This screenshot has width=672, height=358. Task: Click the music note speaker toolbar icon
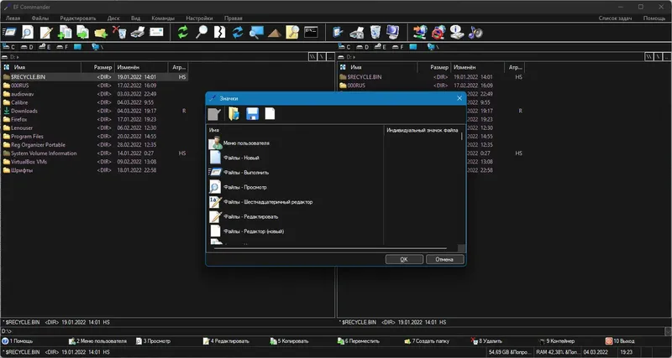[475, 33]
